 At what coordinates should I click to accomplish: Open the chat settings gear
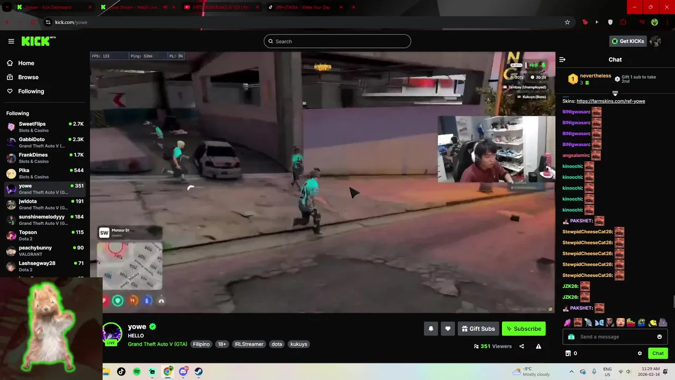pos(640,353)
